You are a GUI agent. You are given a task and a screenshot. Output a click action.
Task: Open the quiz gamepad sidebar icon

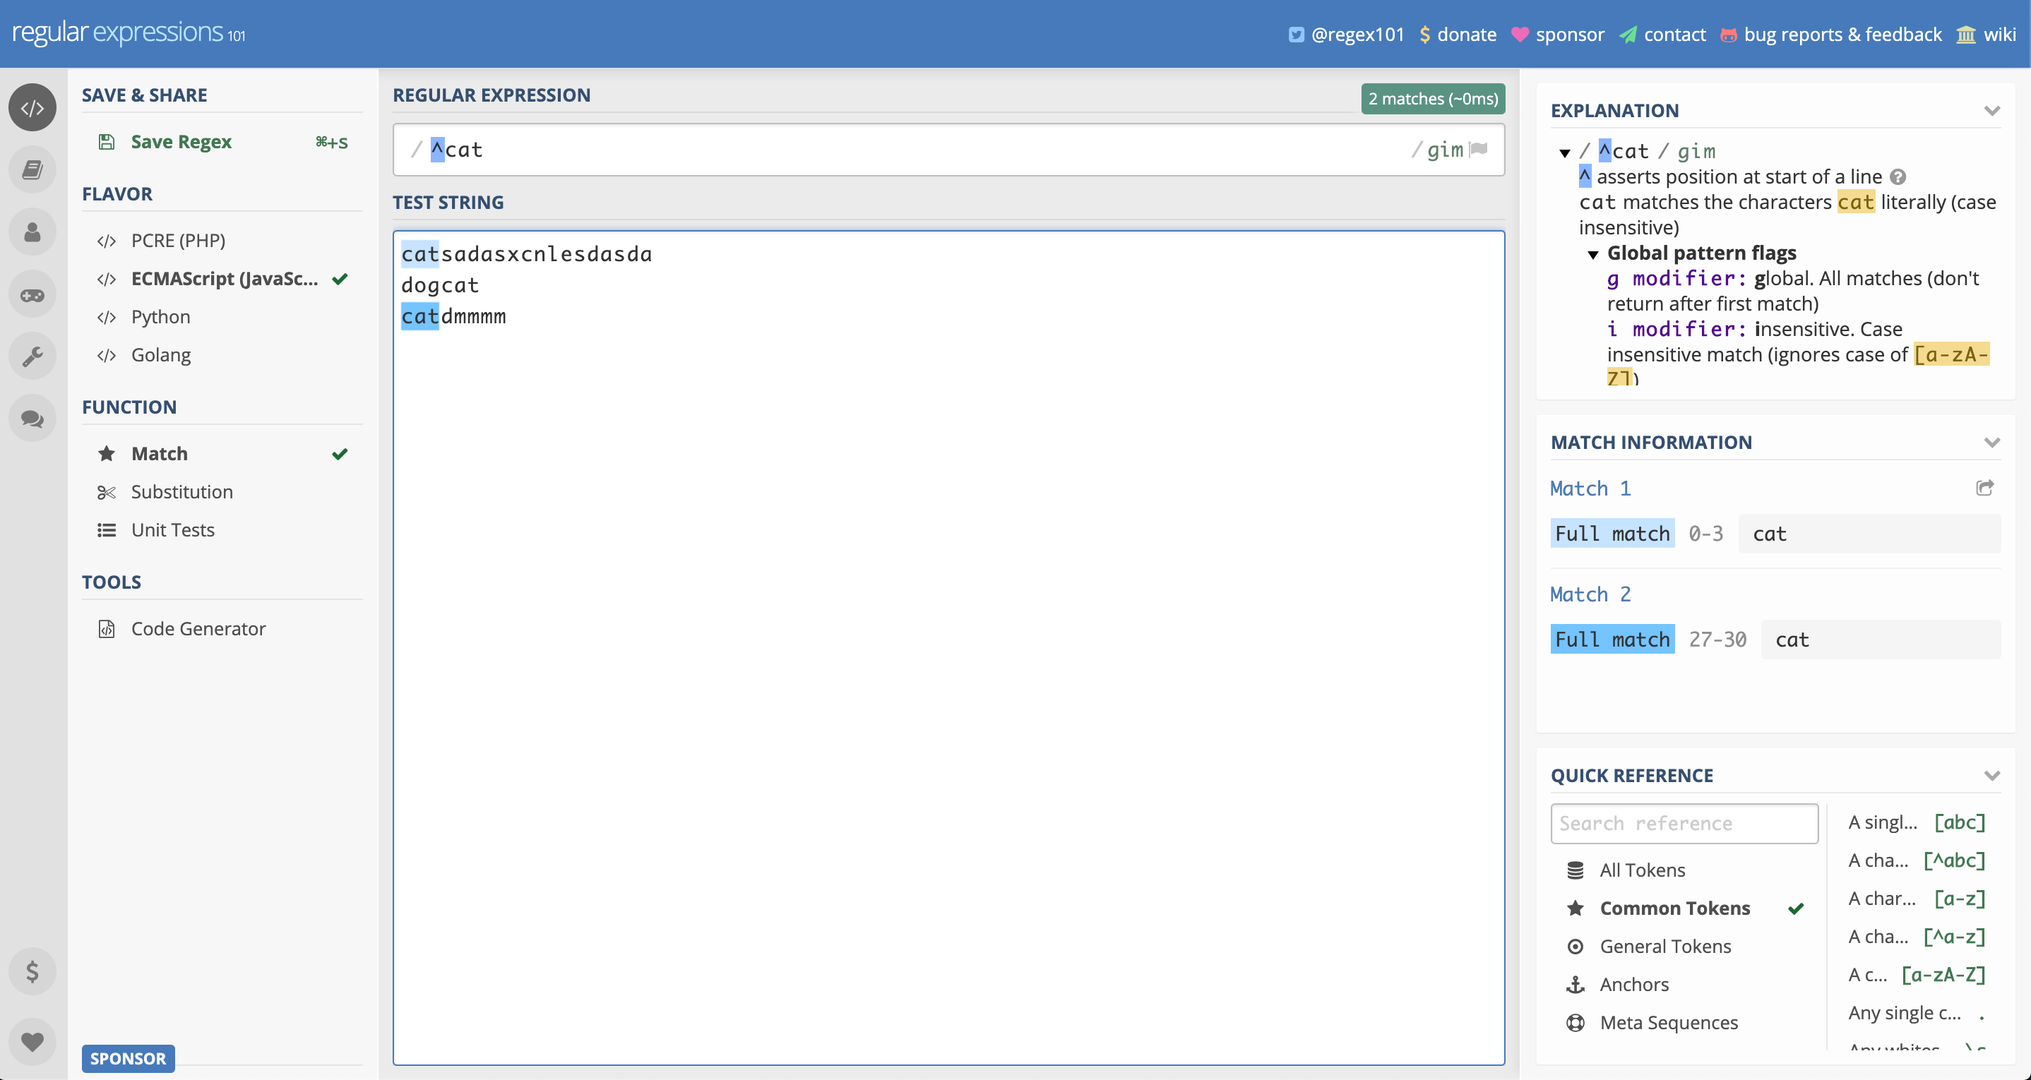pos(32,295)
